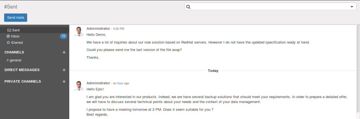360x119 pixels.
Task: Click the Inbox @ icon
Action: [x=8, y=36]
